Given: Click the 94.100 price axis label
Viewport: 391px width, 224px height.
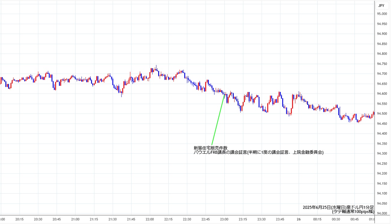Looking at the screenshot, I should (382, 193).
